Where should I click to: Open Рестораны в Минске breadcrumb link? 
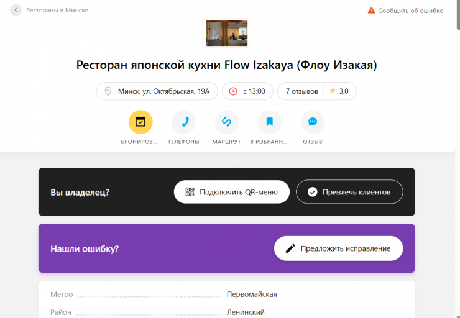coord(57,11)
